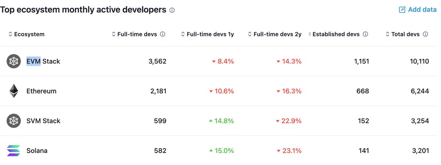
Task: Click the 668 established devs value
Action: [363, 91]
